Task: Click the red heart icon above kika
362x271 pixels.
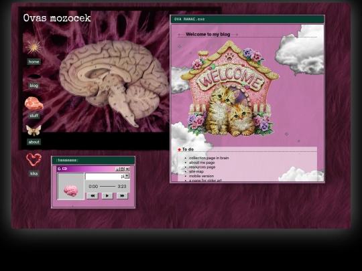Action: click(x=34, y=159)
